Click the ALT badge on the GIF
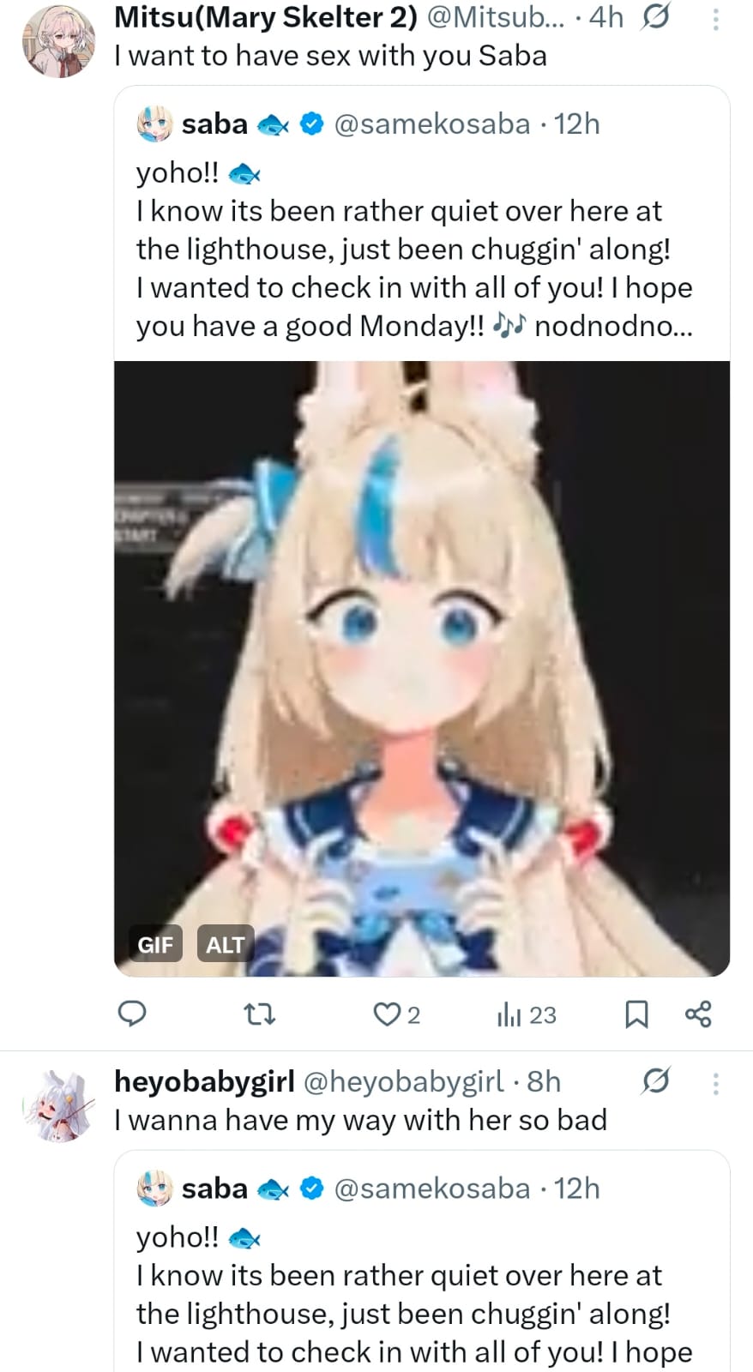Screen dimensions: 753x1372 226,944
